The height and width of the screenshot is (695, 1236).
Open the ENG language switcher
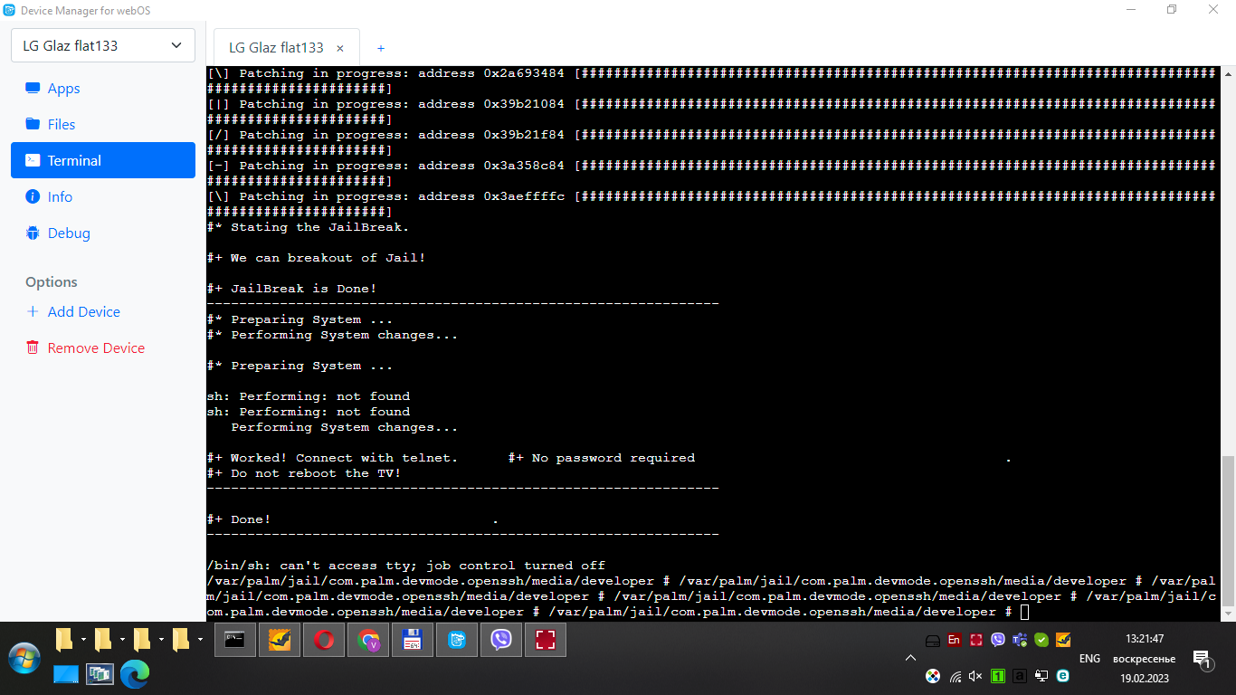[1089, 659]
